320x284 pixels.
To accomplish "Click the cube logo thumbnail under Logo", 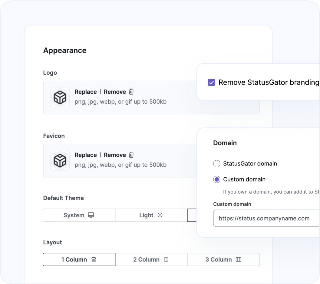I will (x=60, y=97).
